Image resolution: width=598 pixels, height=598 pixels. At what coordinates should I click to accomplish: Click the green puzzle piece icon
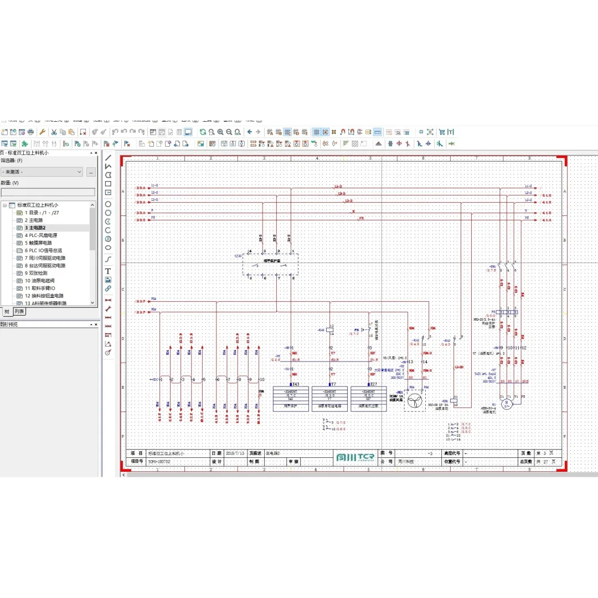(25, 144)
